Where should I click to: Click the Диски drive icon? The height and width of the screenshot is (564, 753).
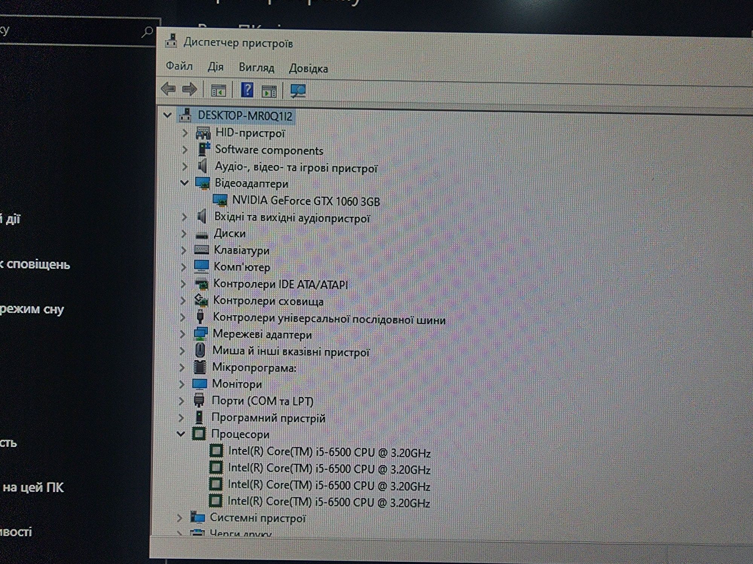click(202, 235)
